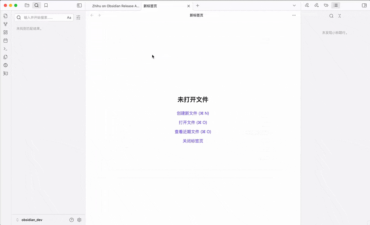370x225 pixels.
Task: Open the tags pane icon
Action: click(326, 5)
